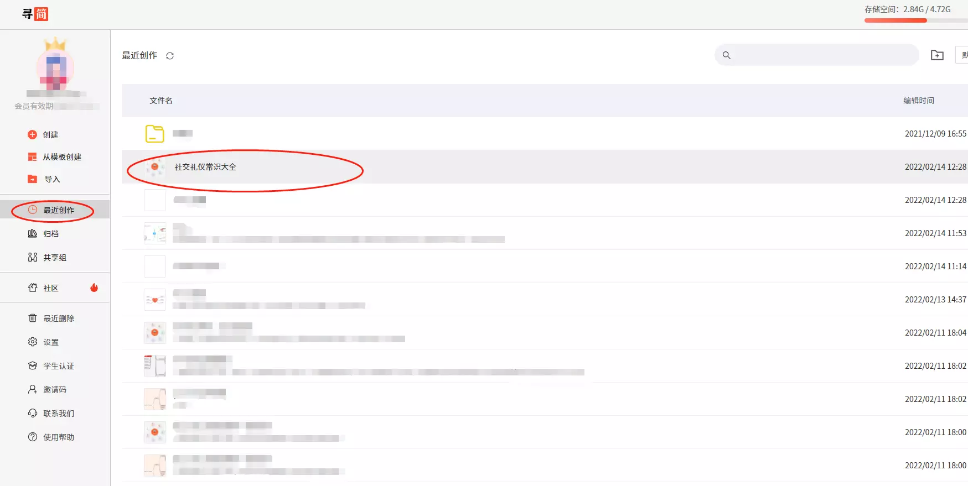This screenshot has width=968, height=486.
Task: Click the new folder icon
Action: tap(937, 55)
